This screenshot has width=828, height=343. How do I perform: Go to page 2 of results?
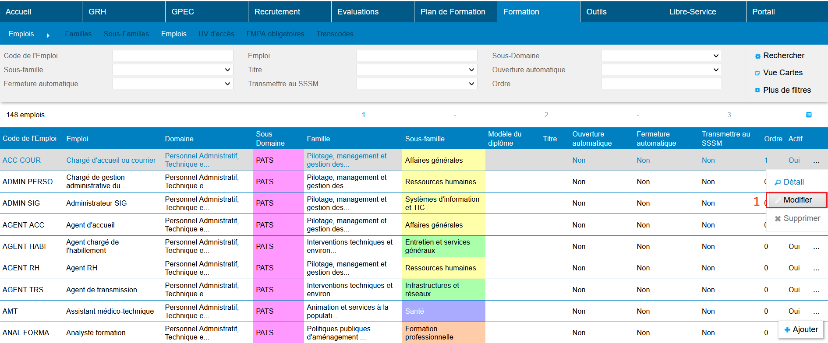(x=546, y=115)
